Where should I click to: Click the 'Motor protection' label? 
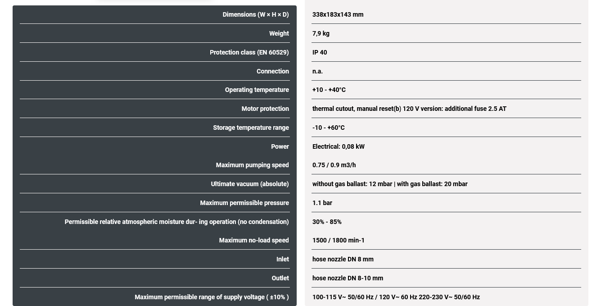(265, 109)
